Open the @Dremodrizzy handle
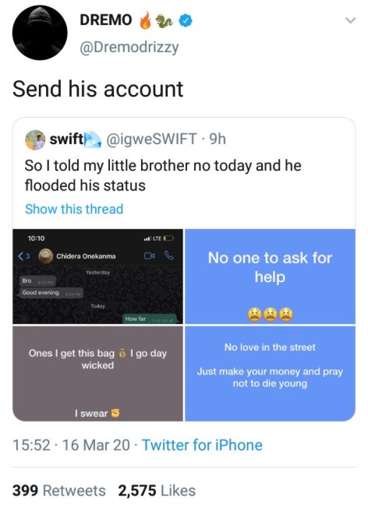 tap(129, 48)
